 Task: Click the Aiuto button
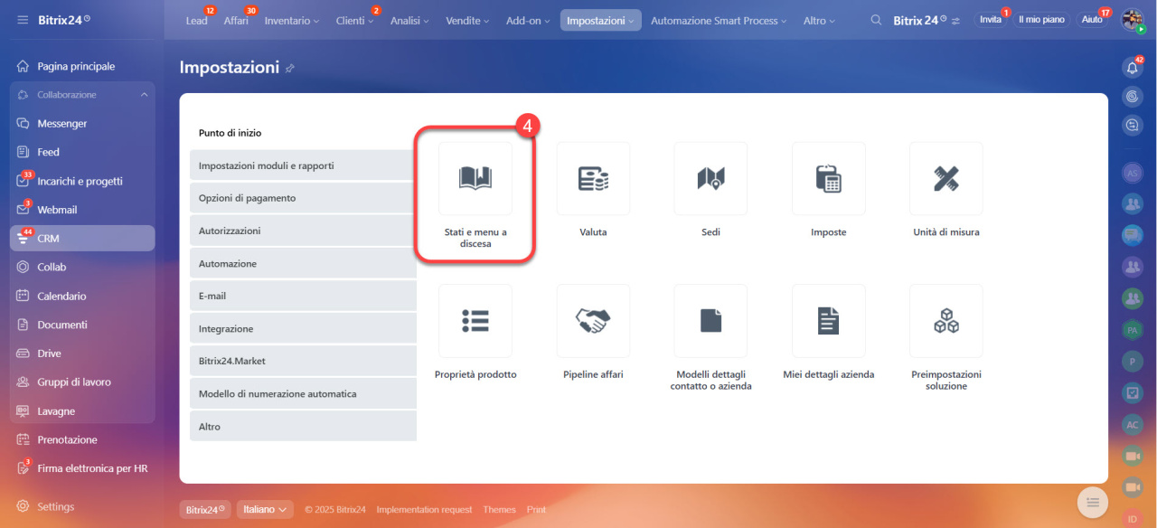1093,20
